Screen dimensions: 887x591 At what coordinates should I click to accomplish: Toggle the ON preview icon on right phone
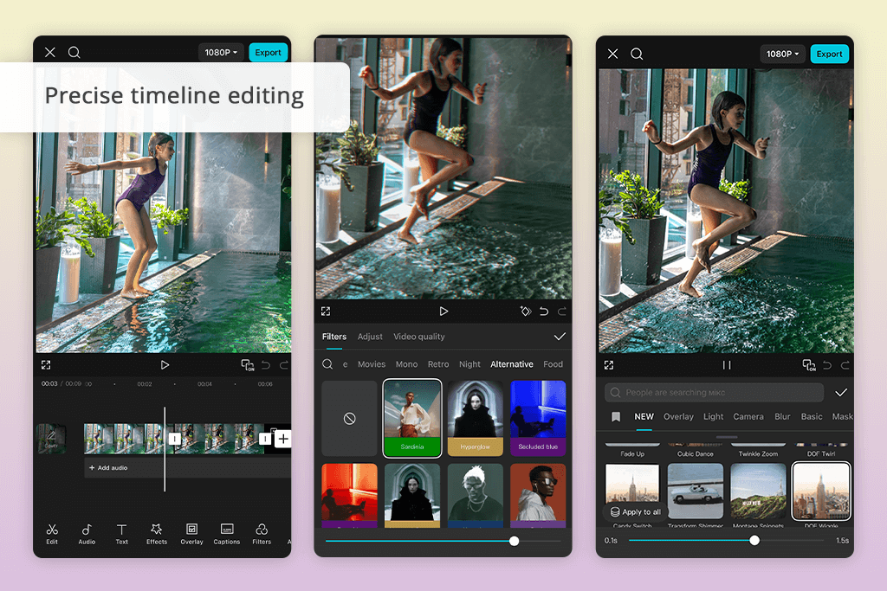coord(809,365)
